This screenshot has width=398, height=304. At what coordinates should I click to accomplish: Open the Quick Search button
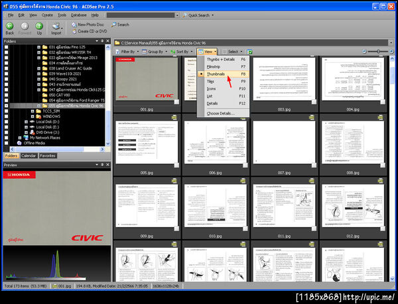(198, 15)
